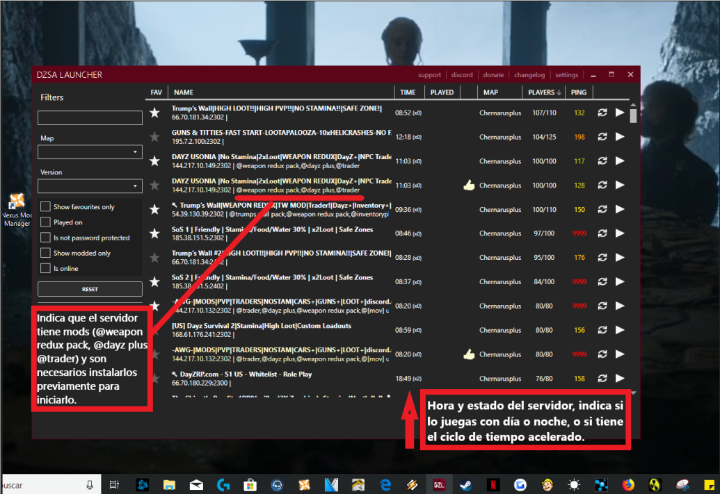Viewport: 720px width, 494px height.
Task: Sort by FAV column header
Action: click(x=156, y=92)
